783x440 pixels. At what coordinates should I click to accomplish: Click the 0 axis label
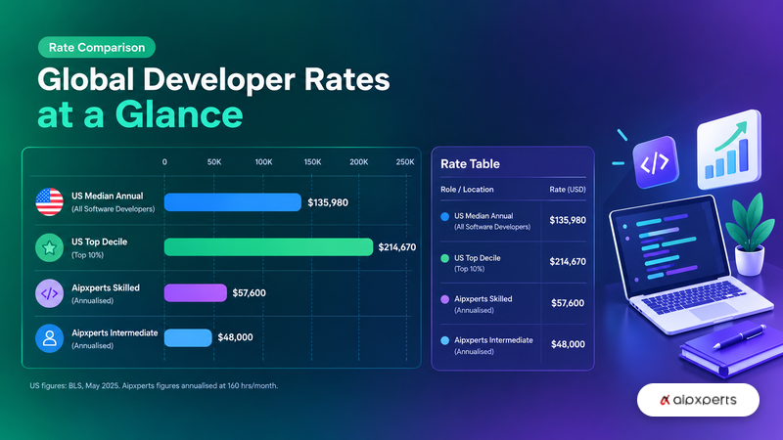(164, 162)
